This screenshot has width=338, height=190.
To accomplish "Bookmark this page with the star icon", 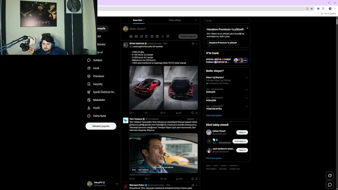I will click(312, 8).
